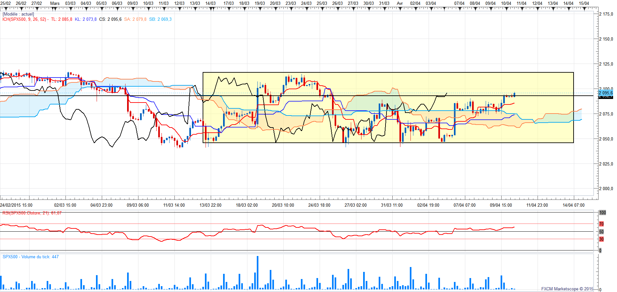Click the 2 125,0 price axis label
617x292 pixels.
coord(606,64)
